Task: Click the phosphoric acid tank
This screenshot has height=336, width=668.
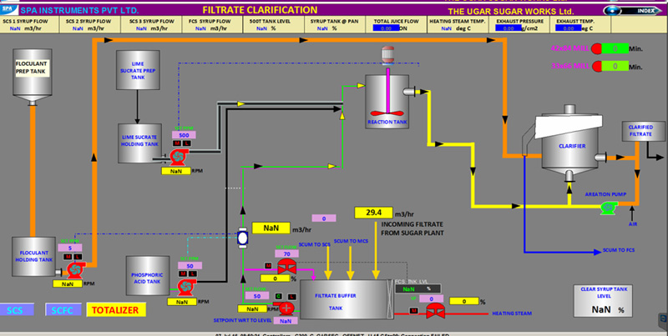Action: (x=148, y=276)
